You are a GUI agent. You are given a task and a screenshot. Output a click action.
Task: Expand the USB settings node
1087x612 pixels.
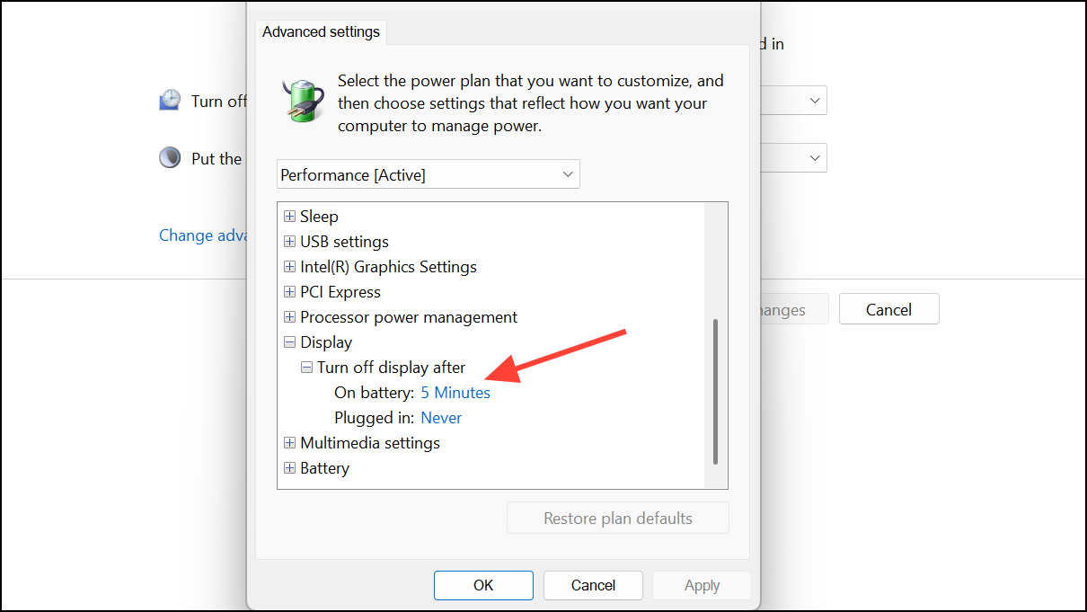289,242
